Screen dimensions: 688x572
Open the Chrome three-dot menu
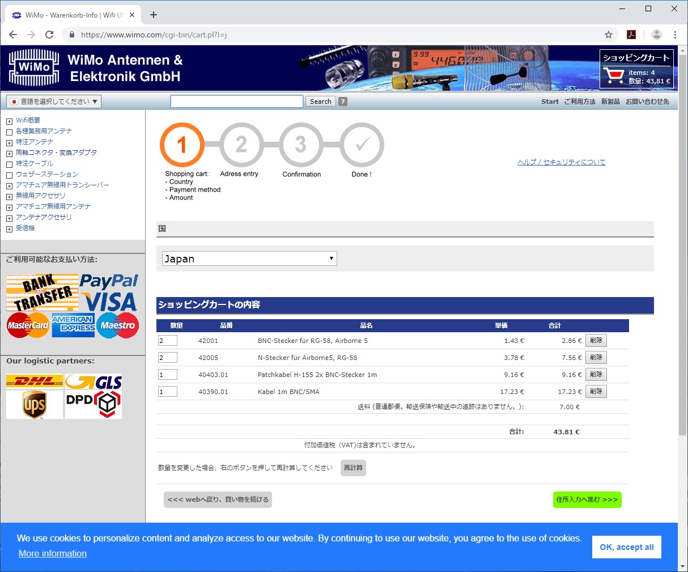pyautogui.click(x=675, y=35)
